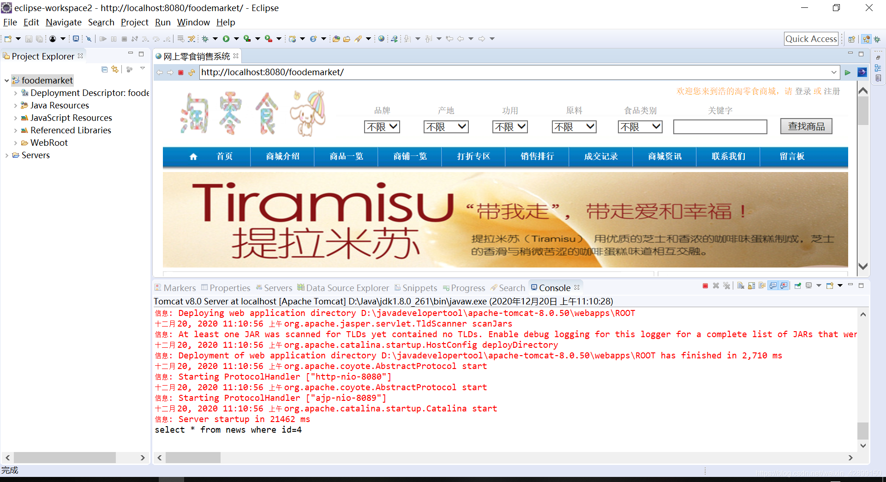
Task: Click the Project Explorer horizontal scrollbar thumb
Action: tap(65, 458)
